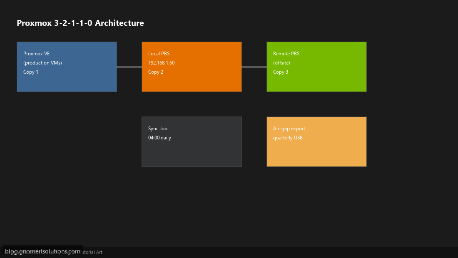Click the "Local PBS" label
This screenshot has width=458, height=258.
point(159,54)
